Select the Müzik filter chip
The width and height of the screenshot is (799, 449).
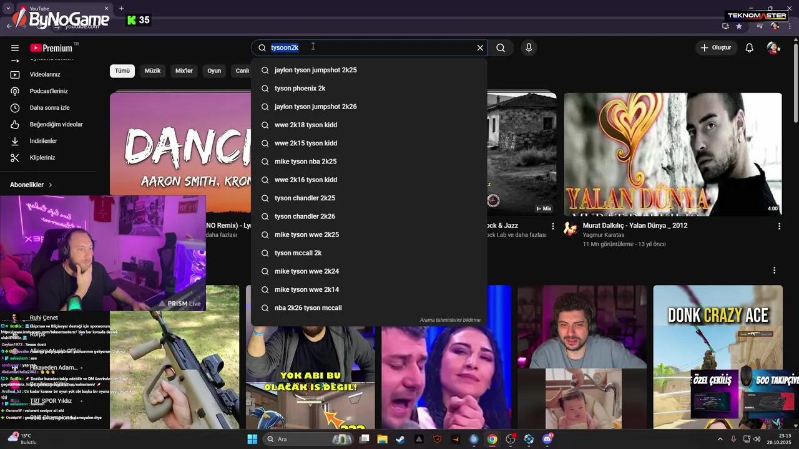click(x=152, y=70)
